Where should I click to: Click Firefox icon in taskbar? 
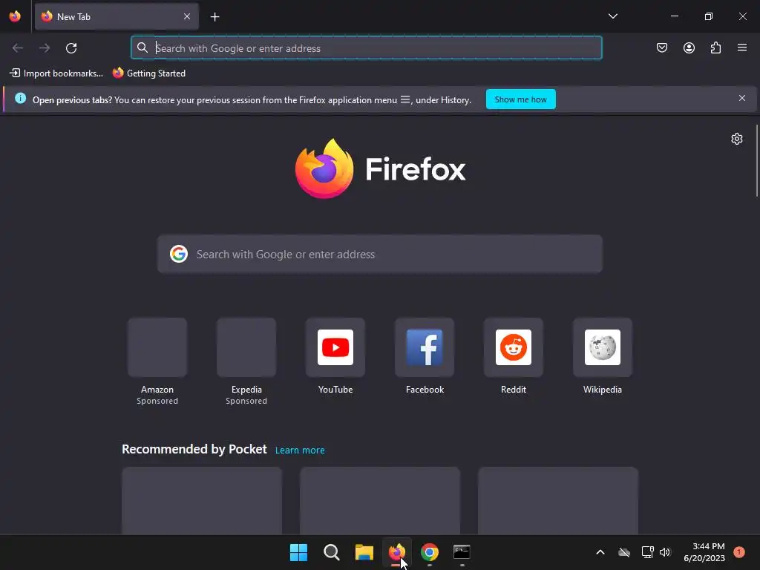[x=397, y=552]
